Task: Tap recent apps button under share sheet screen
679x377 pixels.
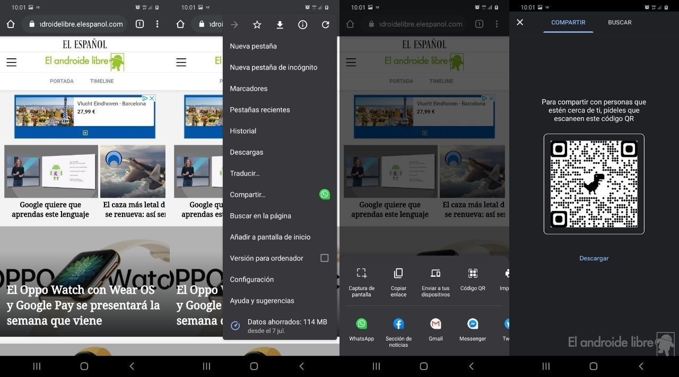Action: click(x=376, y=366)
